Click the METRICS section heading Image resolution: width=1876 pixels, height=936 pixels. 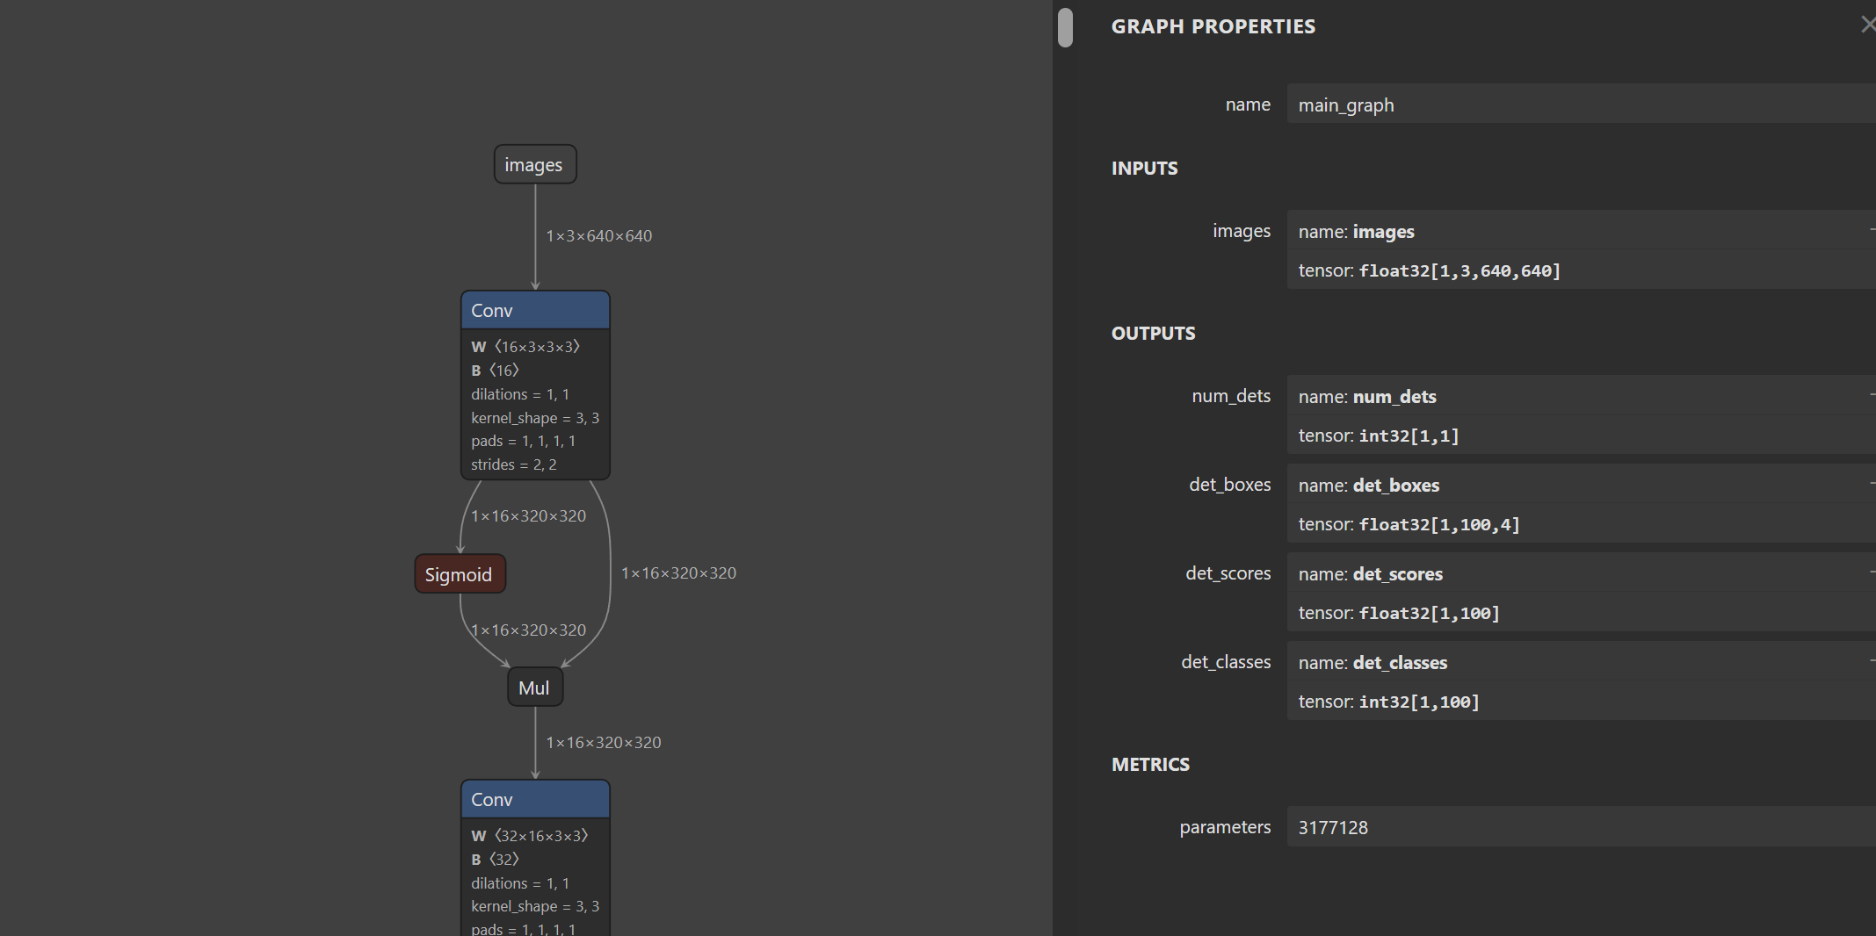(1150, 764)
